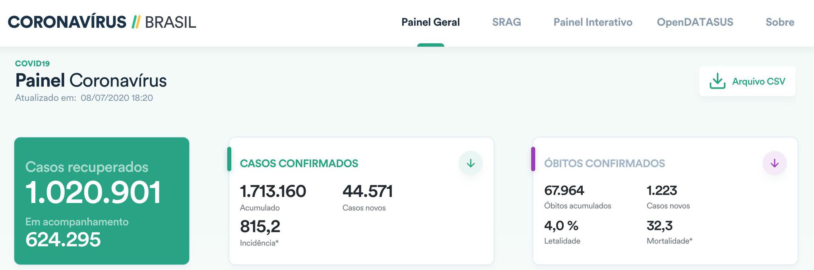
Task: Click the 44.571 Casos novos value
Action: [x=368, y=191]
